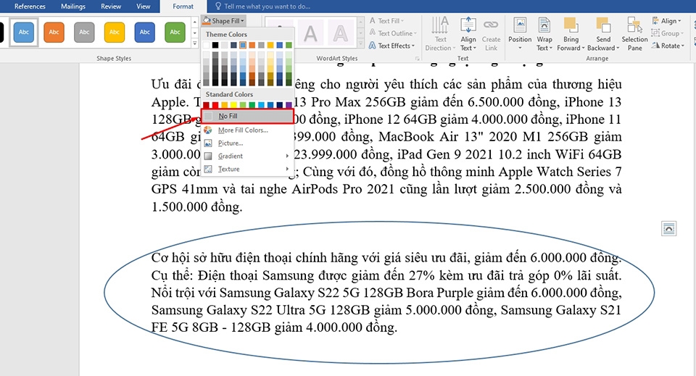Apply the orange Abc shape style
This screenshot has height=376, width=696.
54,32
